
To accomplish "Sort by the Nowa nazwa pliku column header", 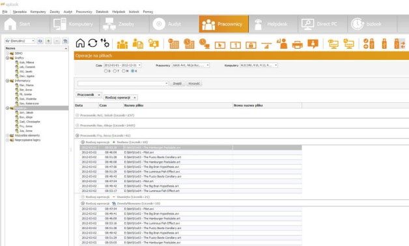I will click(267, 105).
